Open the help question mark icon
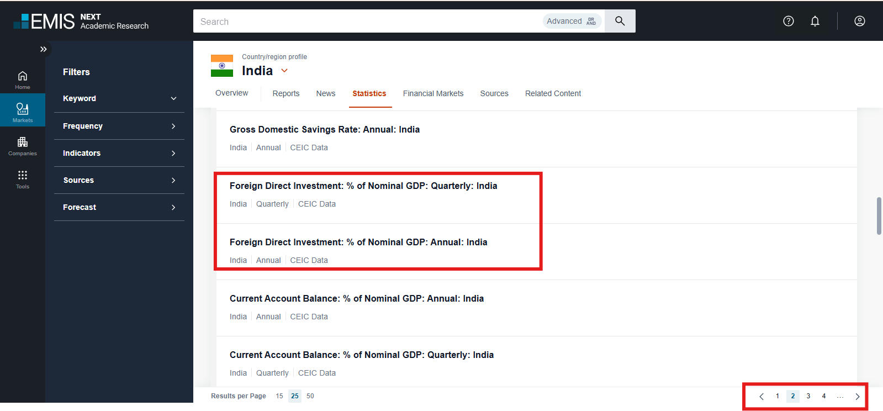The height and width of the screenshot is (411, 883). tap(788, 21)
